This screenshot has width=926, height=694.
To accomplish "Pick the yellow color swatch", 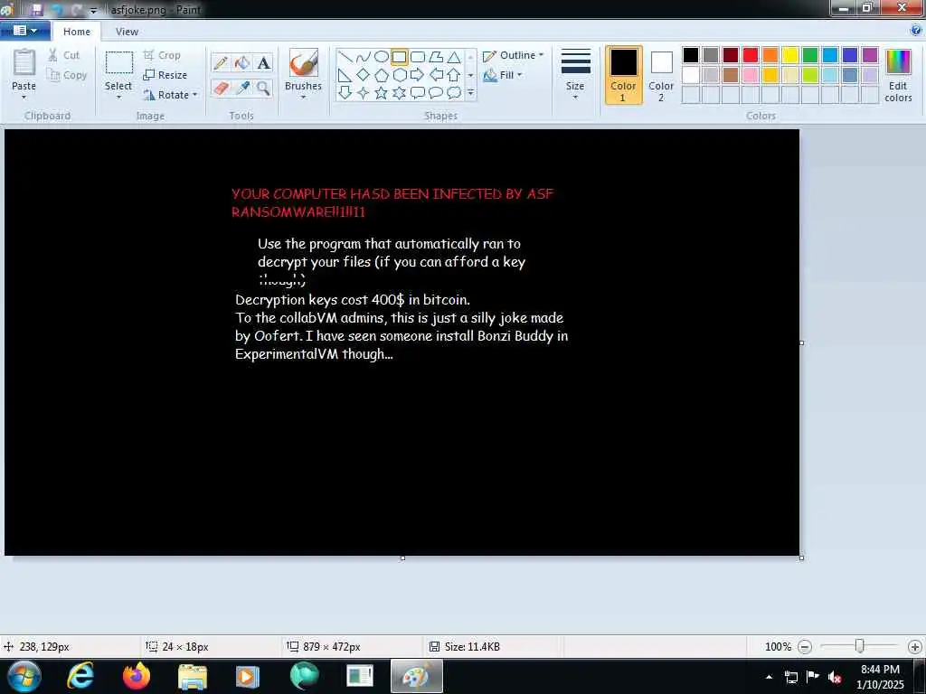I will pos(790,55).
